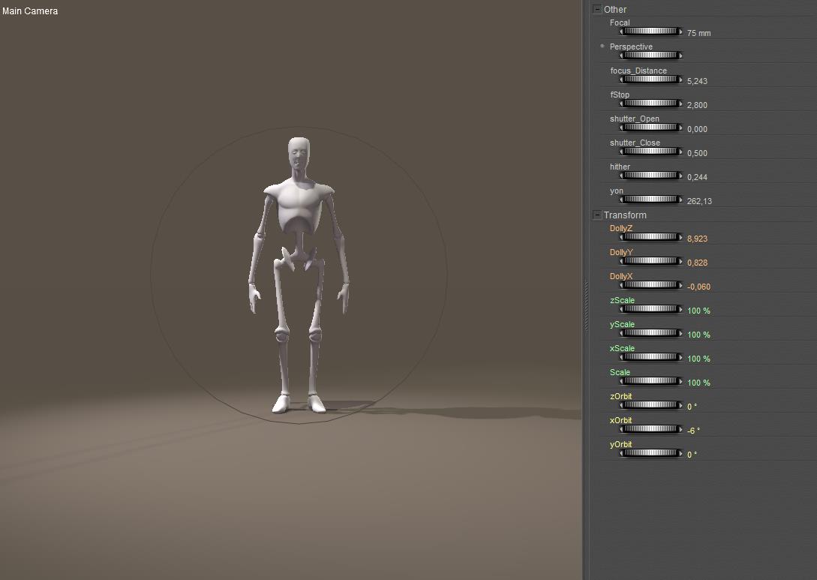
Task: Click the Focal value 75 mm
Action: pyautogui.click(x=698, y=33)
